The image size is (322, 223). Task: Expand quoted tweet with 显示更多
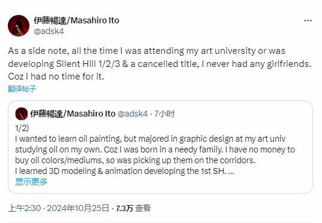coord(31,182)
